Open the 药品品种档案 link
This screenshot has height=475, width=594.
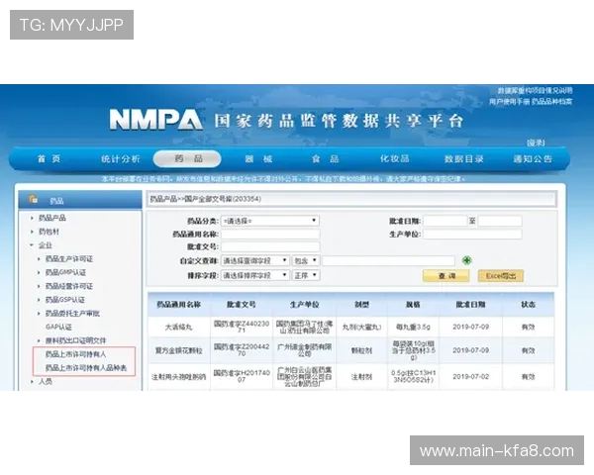point(551,102)
